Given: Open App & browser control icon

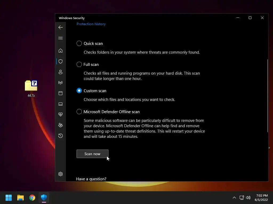Looking at the screenshot, I should tap(61, 93).
